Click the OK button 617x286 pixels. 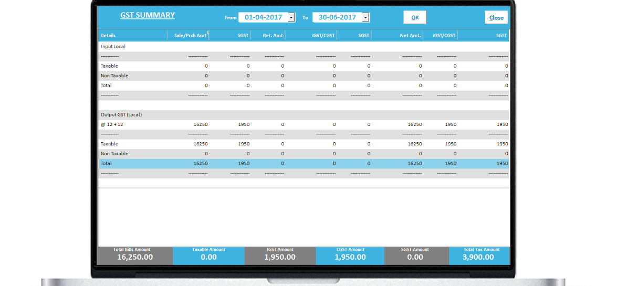(415, 17)
